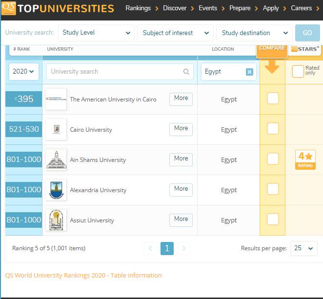Image resolution: width=323 pixels, height=299 pixels.
Task: Open QS World University Rankings 2020 table information link
Action: (x=83, y=275)
